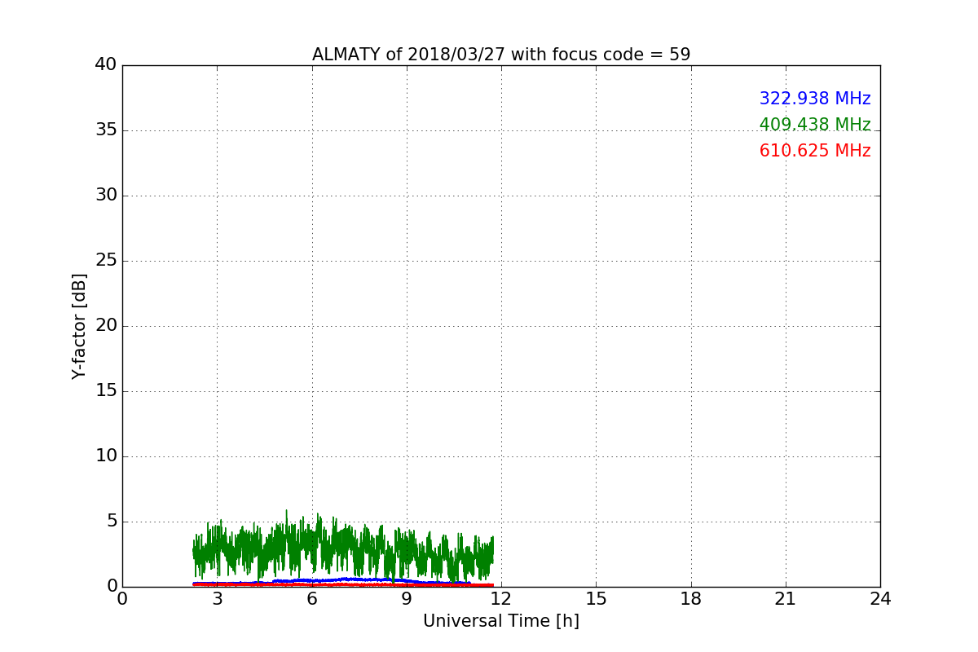The image size is (978, 652).
Task: Click the y-axis tick label 20
Action: coord(106,326)
